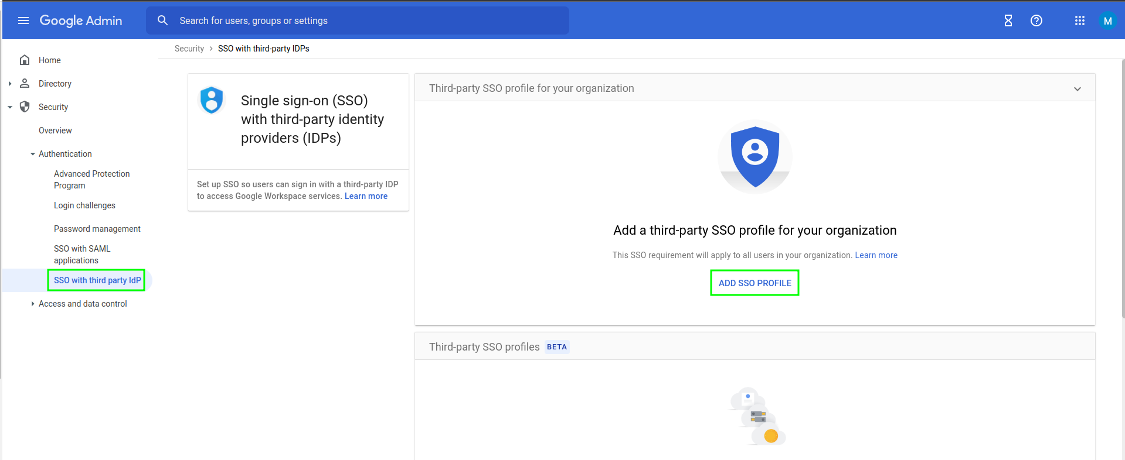Click the Security shield sidebar icon
Screen dimensions: 1125x460
pyautogui.click(x=25, y=107)
